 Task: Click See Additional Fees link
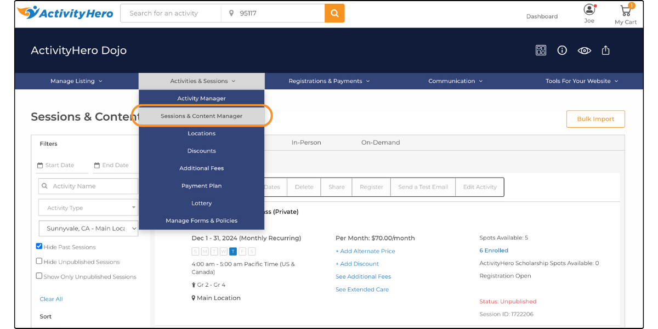[x=363, y=277]
